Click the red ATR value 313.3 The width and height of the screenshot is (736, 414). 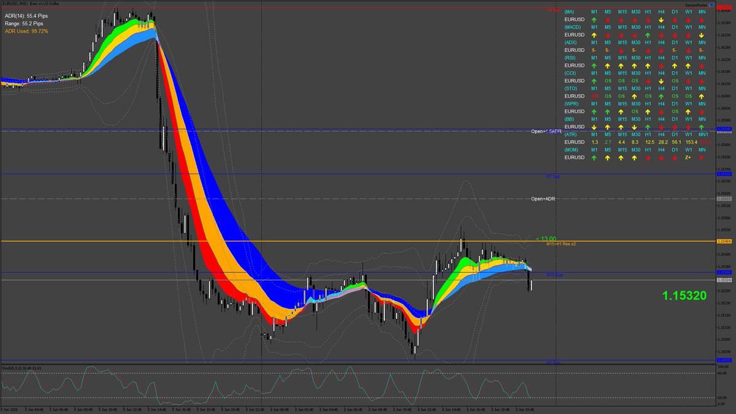[704, 142]
